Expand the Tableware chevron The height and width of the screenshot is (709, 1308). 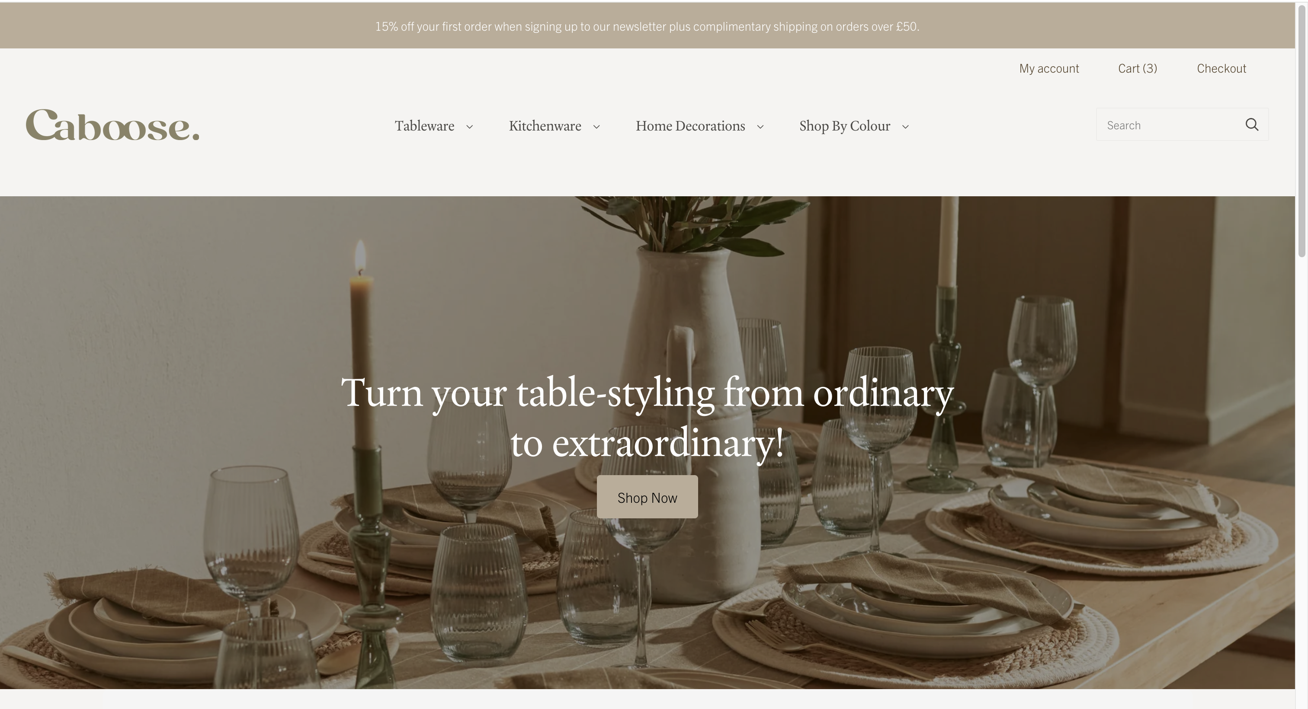coord(470,127)
